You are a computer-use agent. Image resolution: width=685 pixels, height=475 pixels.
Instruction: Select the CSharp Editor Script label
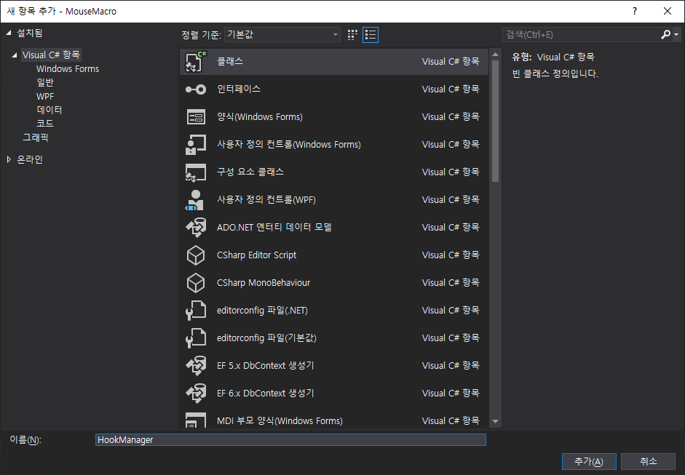click(x=256, y=255)
